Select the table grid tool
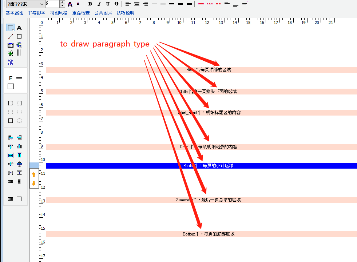The width and height of the screenshot is (357, 262). (11, 45)
